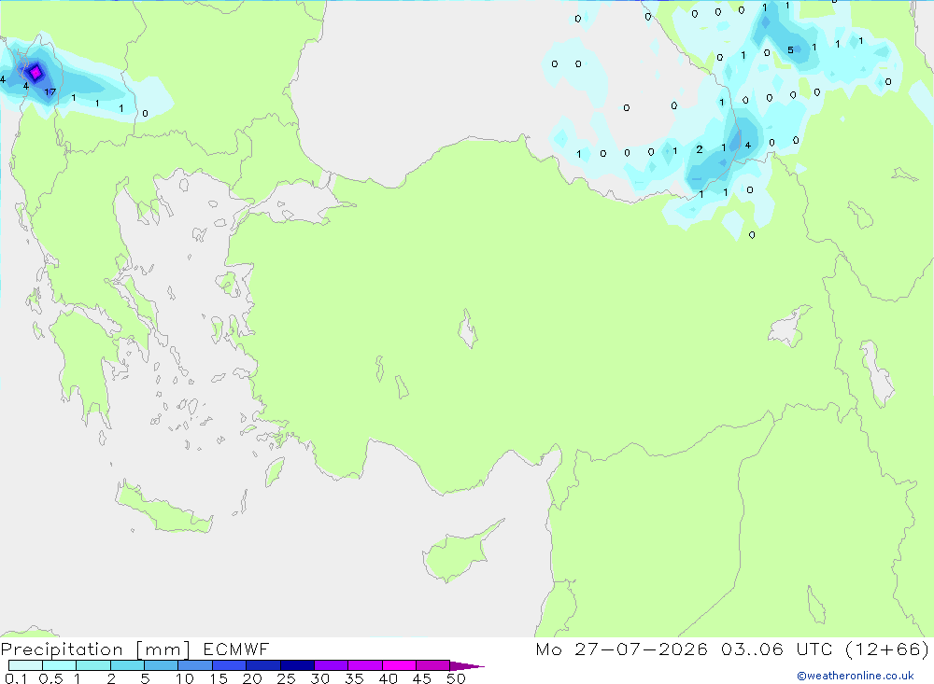Click the "5" precipitation value on the map
The height and width of the screenshot is (684, 934).
(x=790, y=50)
